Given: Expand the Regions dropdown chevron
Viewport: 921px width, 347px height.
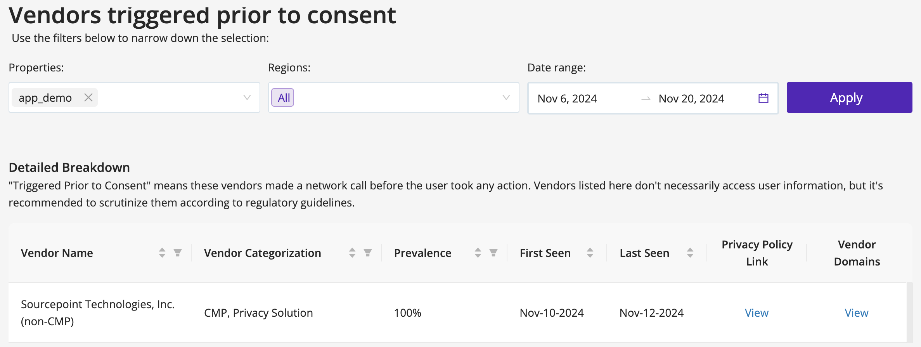Looking at the screenshot, I should [x=506, y=97].
